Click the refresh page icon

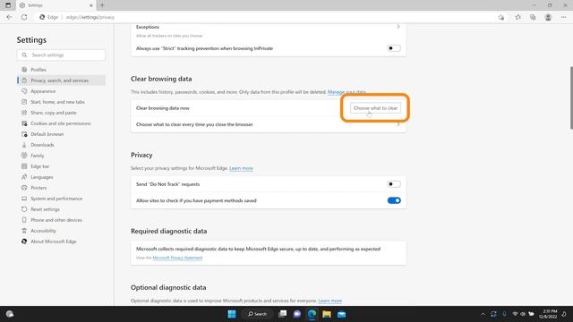[24, 17]
